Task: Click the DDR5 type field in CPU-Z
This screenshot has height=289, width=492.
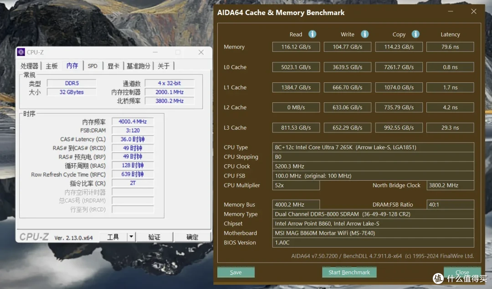Action: (72, 83)
